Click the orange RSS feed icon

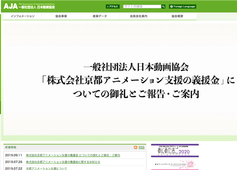(135, 147)
